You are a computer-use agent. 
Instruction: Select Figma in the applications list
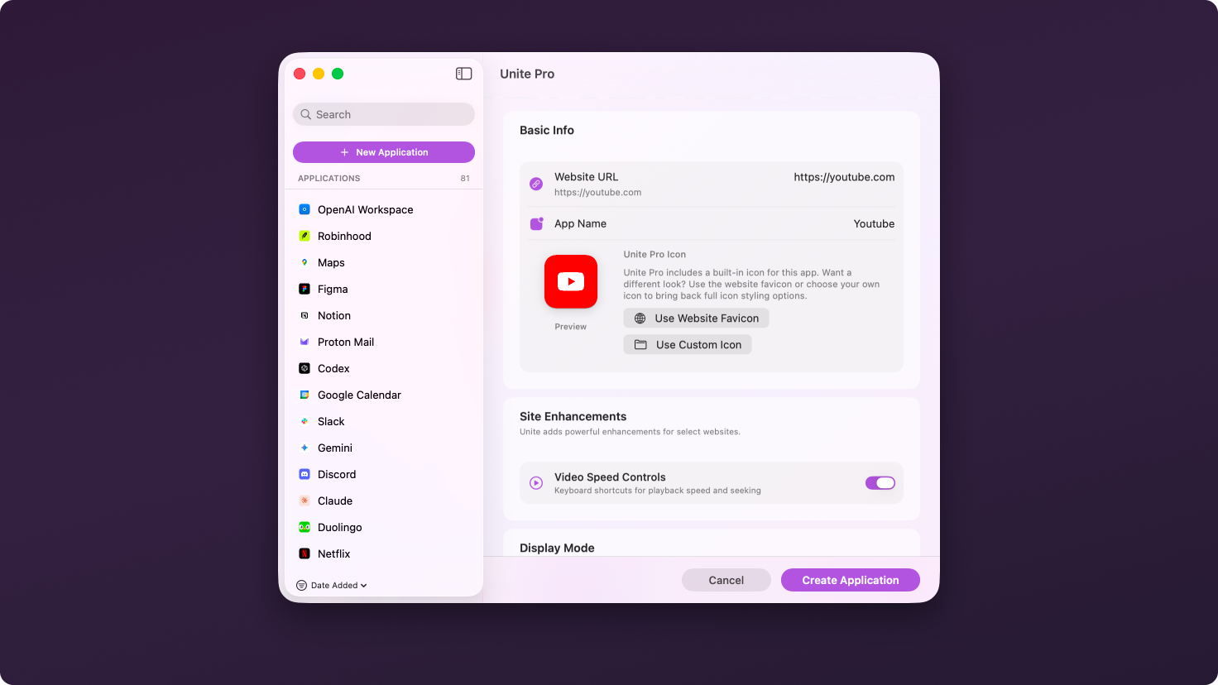(x=384, y=289)
